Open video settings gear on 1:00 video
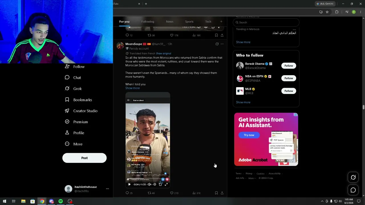 coord(155,184)
